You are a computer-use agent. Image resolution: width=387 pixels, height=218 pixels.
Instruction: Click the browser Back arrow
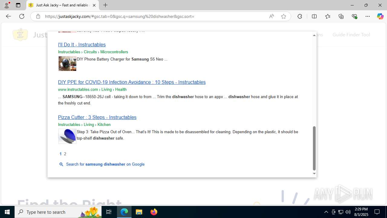point(8,16)
